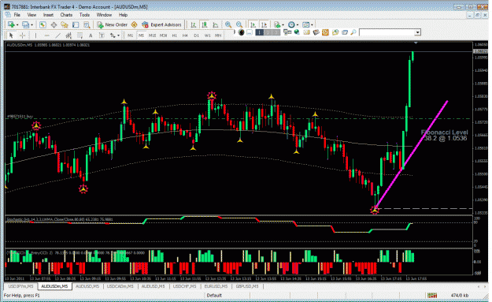Zoom out of the chart
This screenshot has height=302, width=492.
(x=239, y=24)
